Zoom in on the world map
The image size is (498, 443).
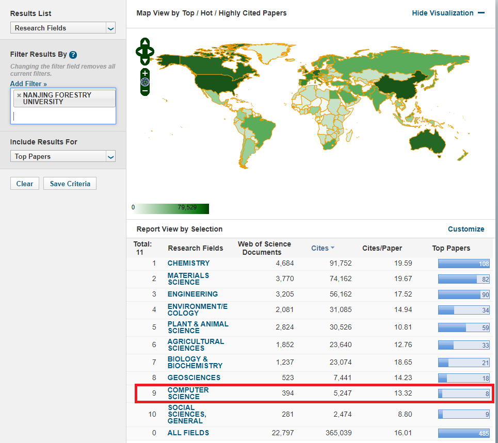[x=145, y=73]
